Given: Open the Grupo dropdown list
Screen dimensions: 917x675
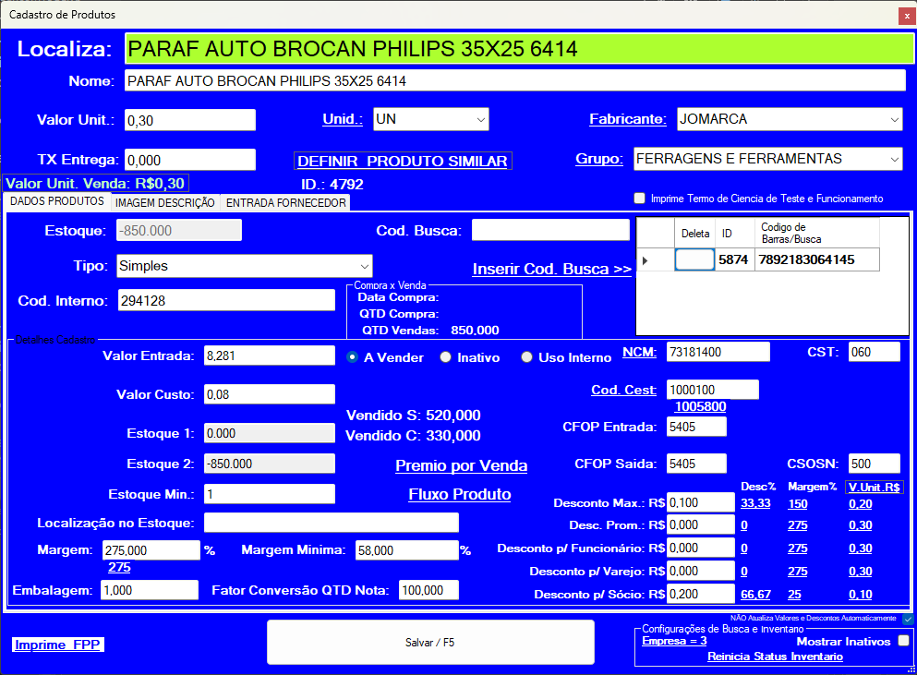Looking at the screenshot, I should [894, 159].
